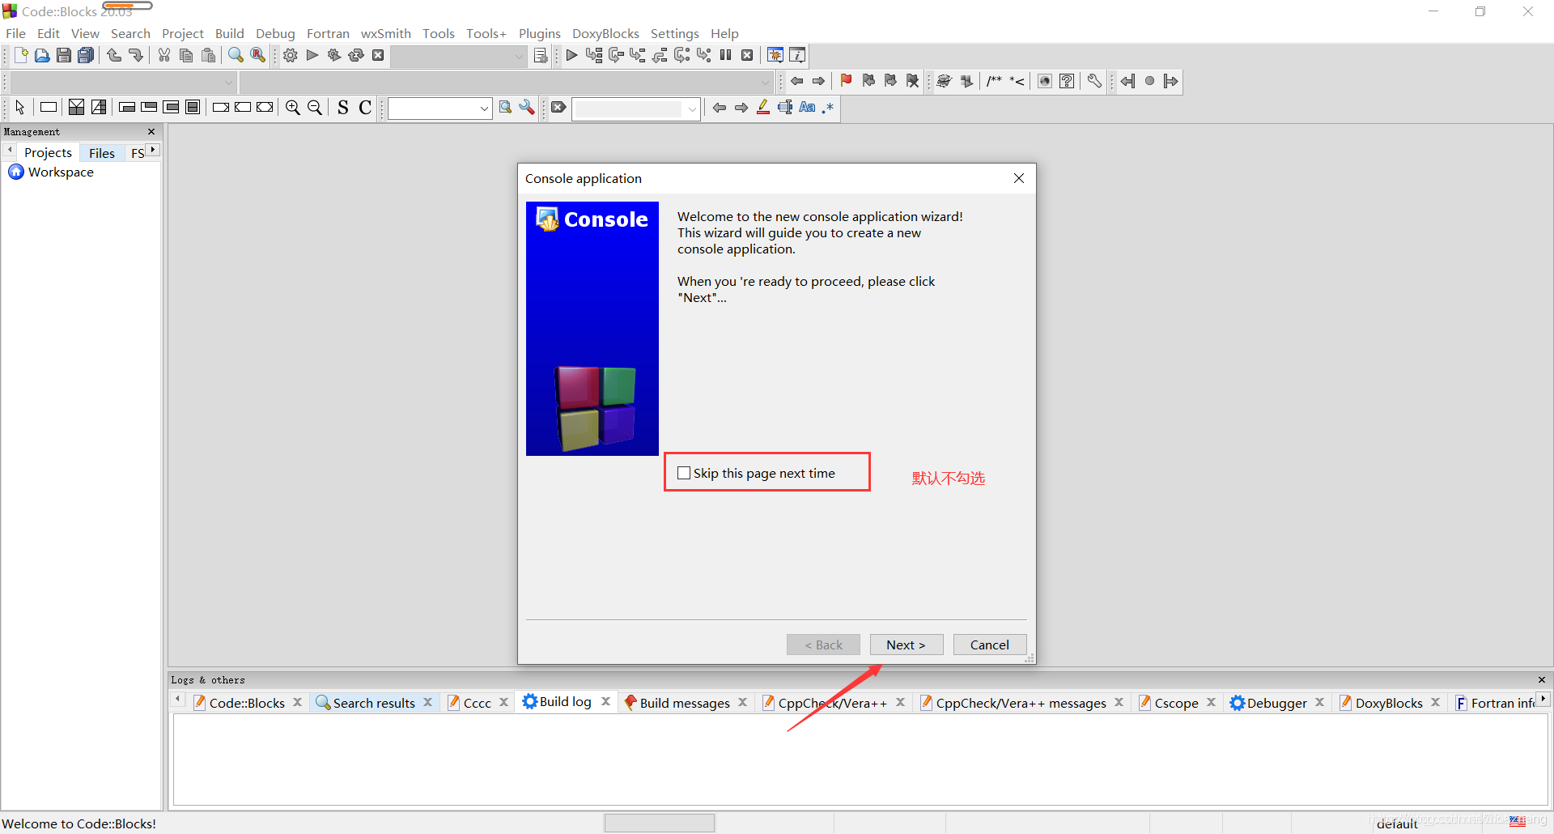Click the Redo arrow icon
Screen dimensions: 1554x834
136,55
